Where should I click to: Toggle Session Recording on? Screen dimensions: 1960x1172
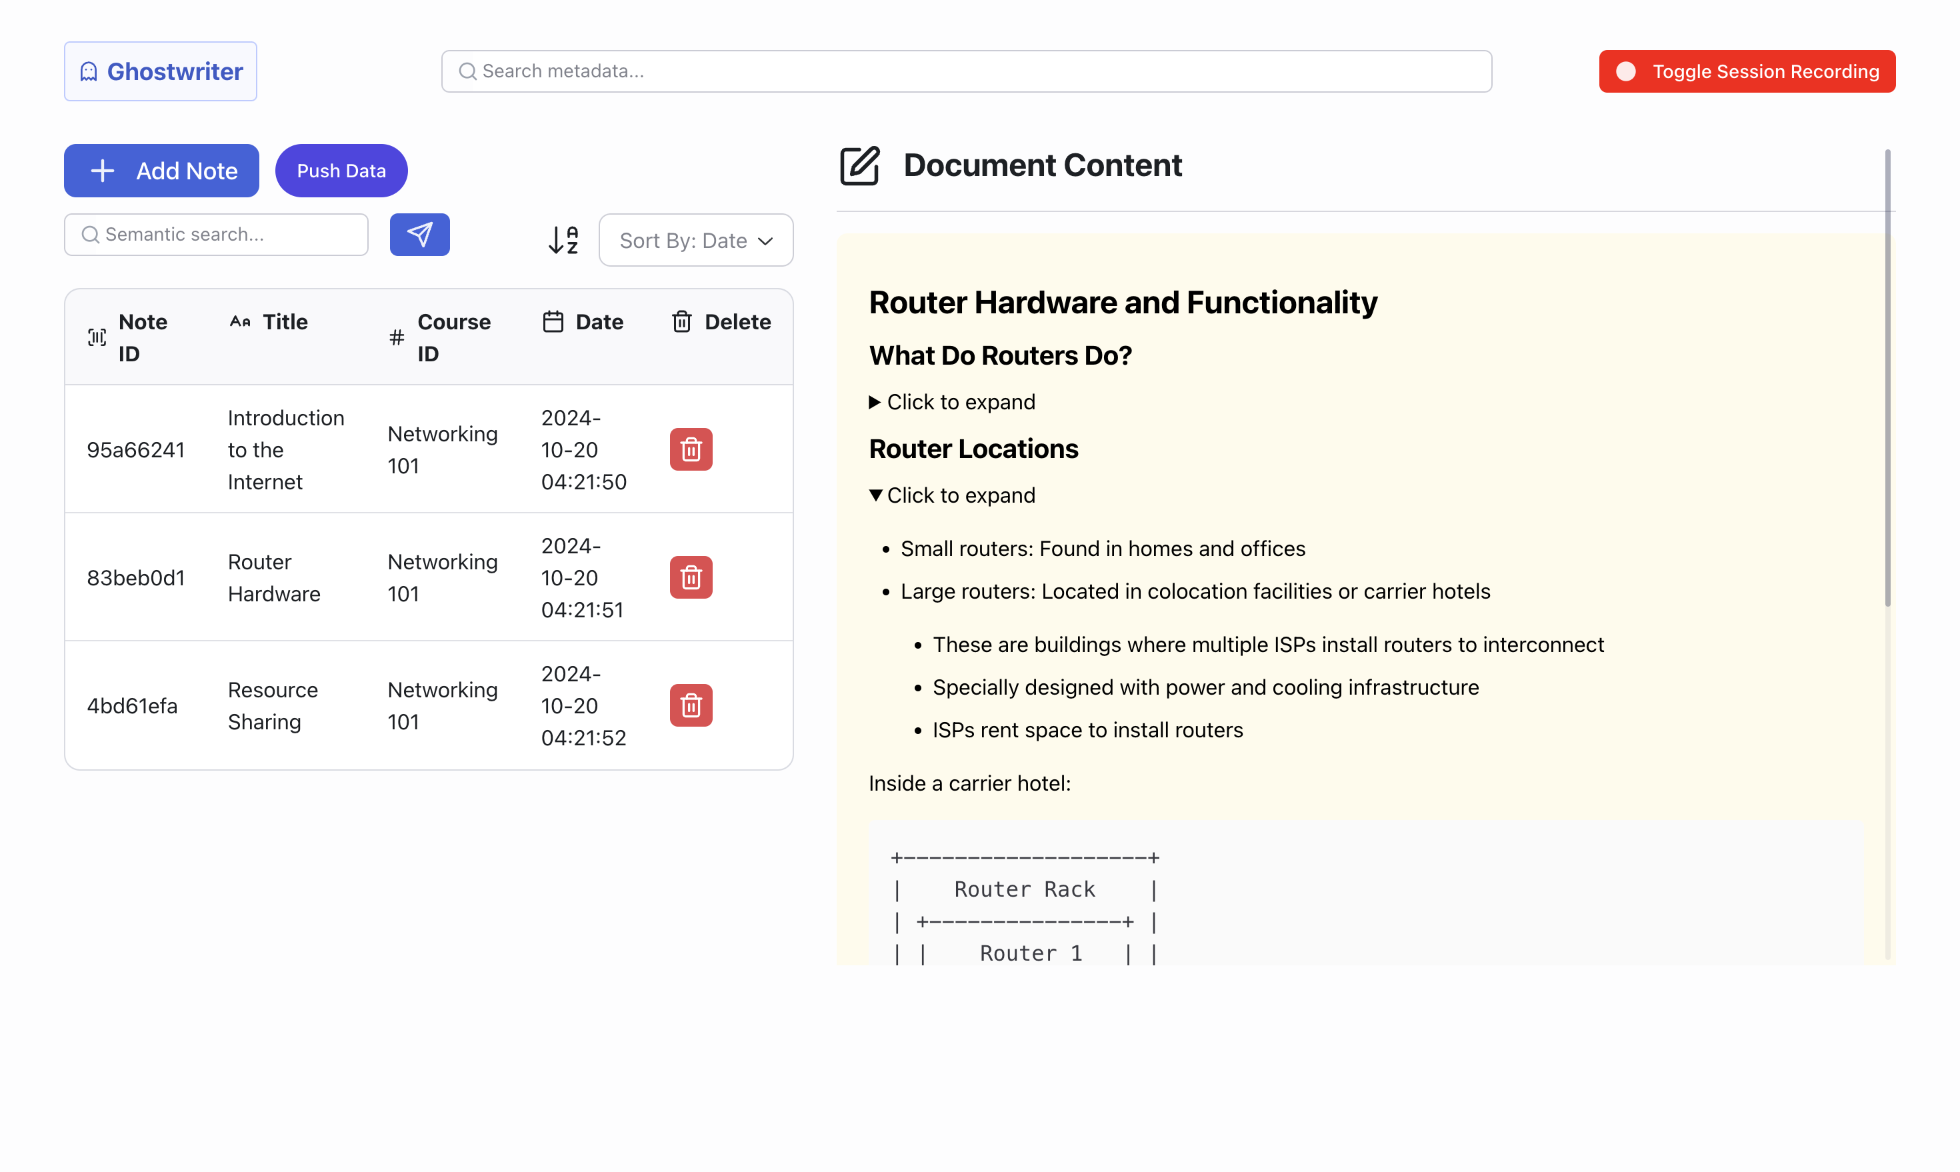pos(1747,72)
